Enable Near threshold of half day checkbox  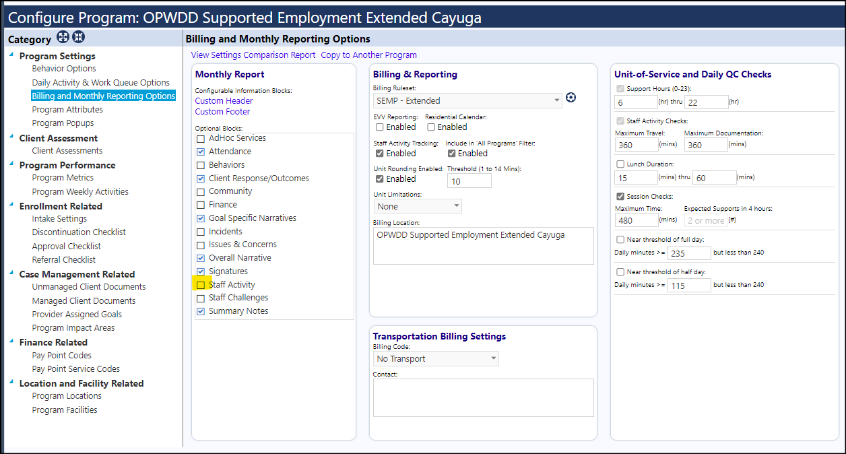[620, 271]
